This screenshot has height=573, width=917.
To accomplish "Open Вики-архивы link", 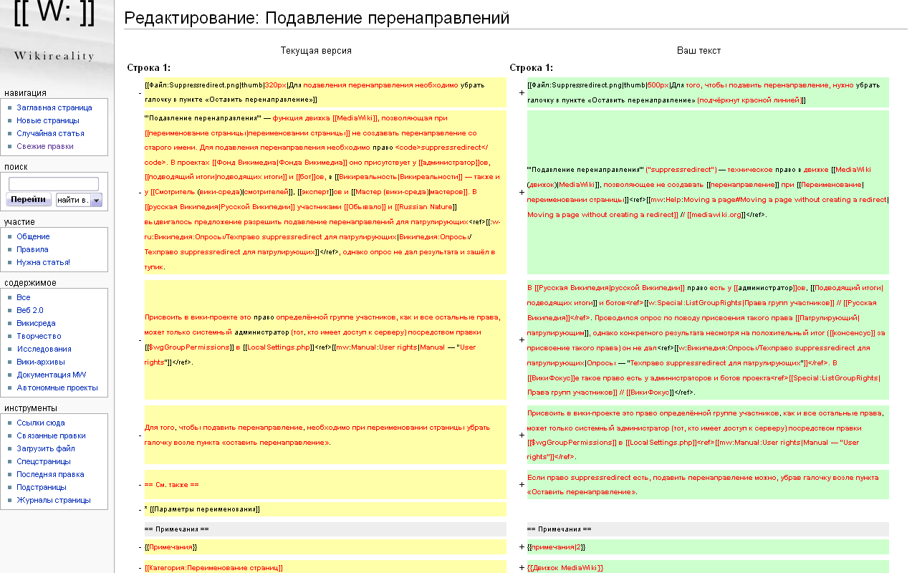I will tap(42, 362).
